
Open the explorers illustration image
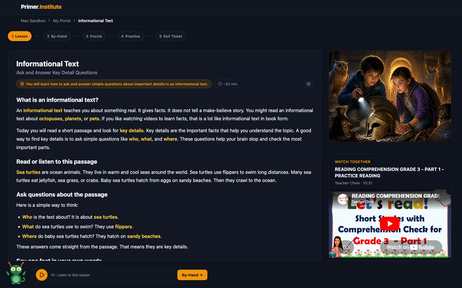[390, 96]
